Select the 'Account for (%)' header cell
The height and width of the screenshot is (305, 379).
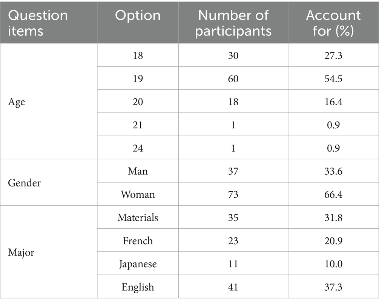point(333,22)
